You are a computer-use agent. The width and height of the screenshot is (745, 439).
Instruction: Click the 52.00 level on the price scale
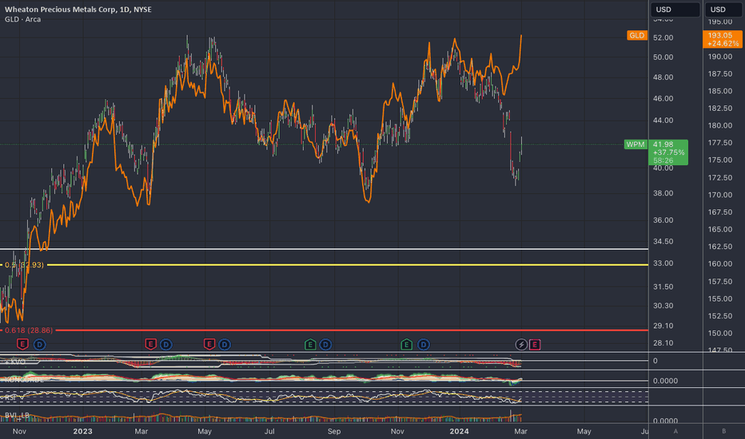pos(663,38)
